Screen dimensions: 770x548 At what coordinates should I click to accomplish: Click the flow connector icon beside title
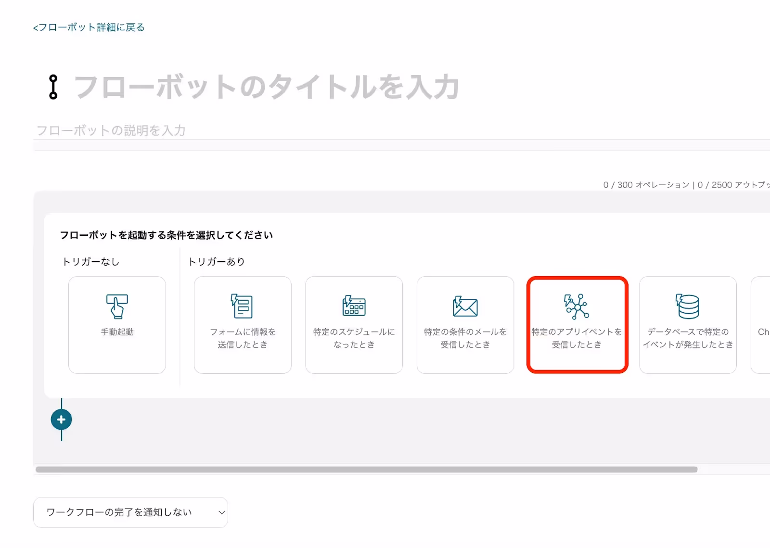pos(53,87)
